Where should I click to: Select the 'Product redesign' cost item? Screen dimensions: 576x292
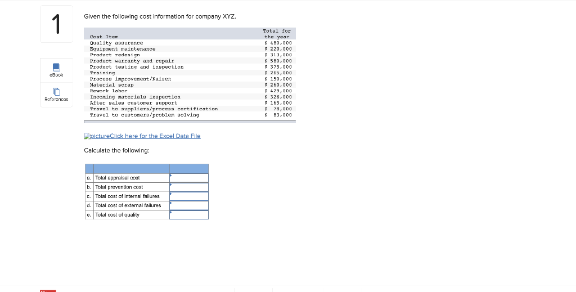pyautogui.click(x=115, y=55)
